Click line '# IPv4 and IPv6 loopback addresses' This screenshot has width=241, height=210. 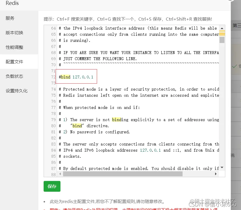click(x=139, y=150)
